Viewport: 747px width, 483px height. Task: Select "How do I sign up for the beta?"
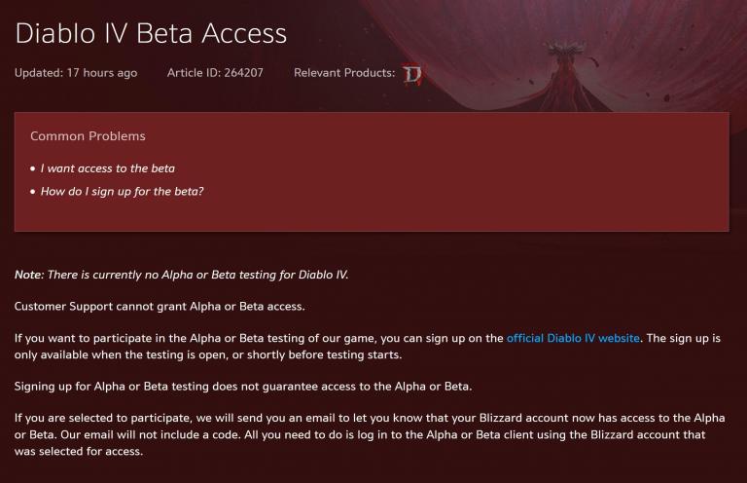coord(122,192)
